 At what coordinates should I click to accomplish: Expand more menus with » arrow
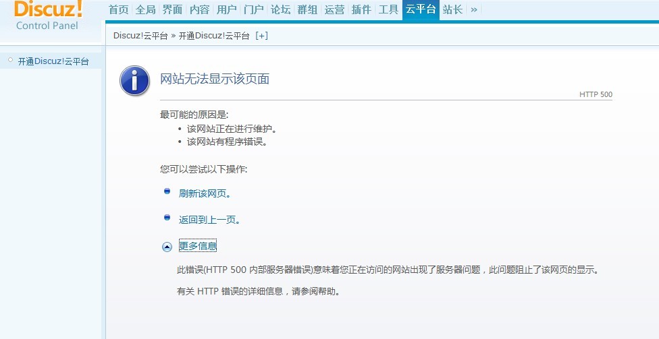[x=474, y=9]
